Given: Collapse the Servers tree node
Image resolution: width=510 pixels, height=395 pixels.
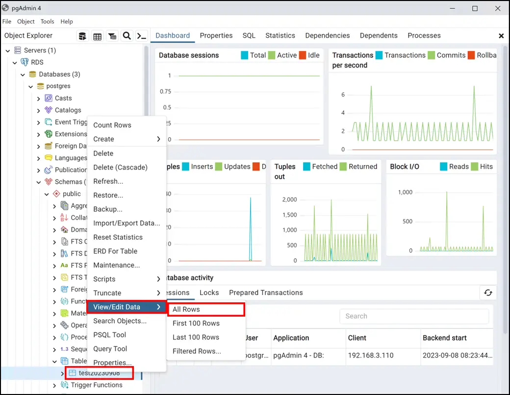Looking at the screenshot, I should point(8,50).
